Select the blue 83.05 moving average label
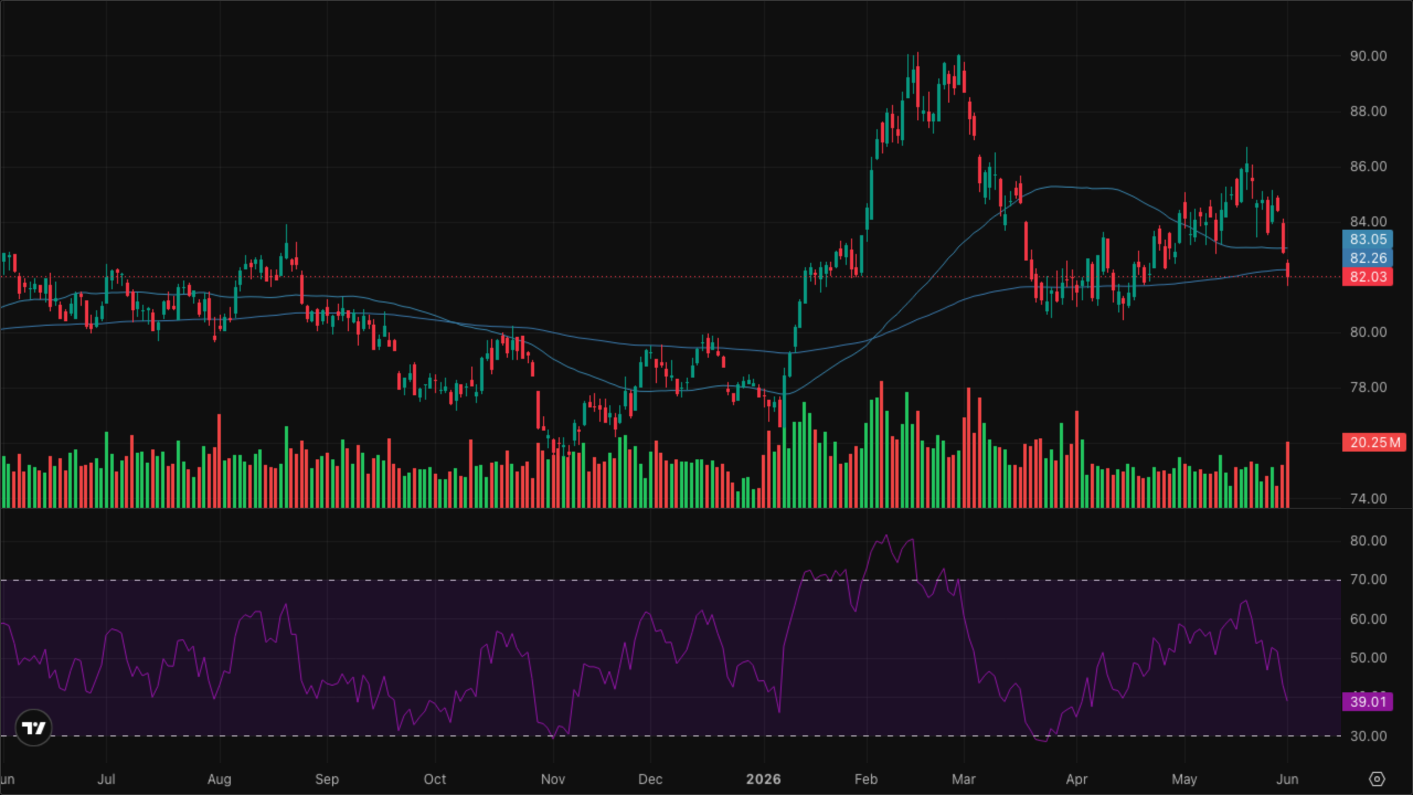 1368,239
